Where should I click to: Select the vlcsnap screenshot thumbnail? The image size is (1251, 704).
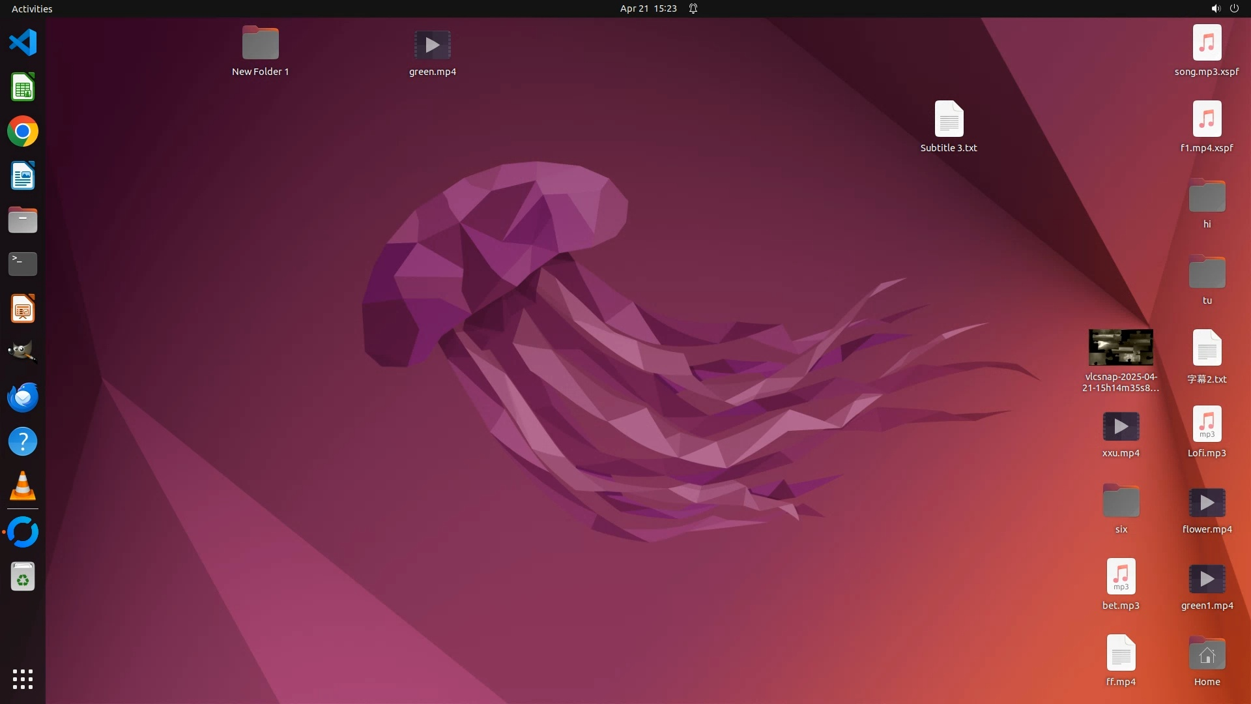(1121, 348)
